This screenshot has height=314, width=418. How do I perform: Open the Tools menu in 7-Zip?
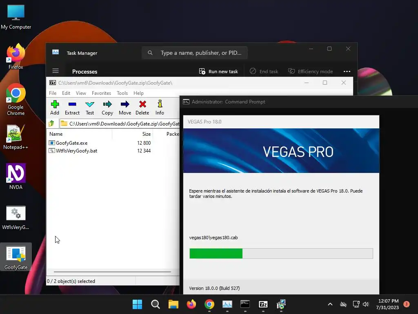pyautogui.click(x=122, y=93)
